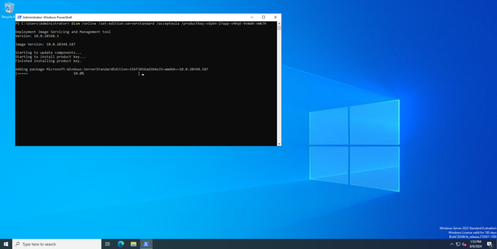Open Task View from taskbar
Viewport: 497px width, 249px height.
(107, 244)
